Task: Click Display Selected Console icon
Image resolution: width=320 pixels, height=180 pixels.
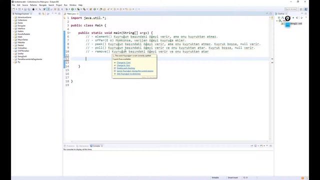Action: pos(255,146)
